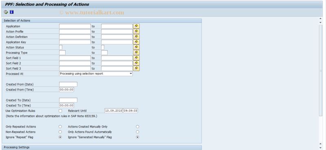Image resolution: width=326 pixels, height=150 pixels.
Task: Click the Application Key from-value field
Action: (x=75, y=42)
